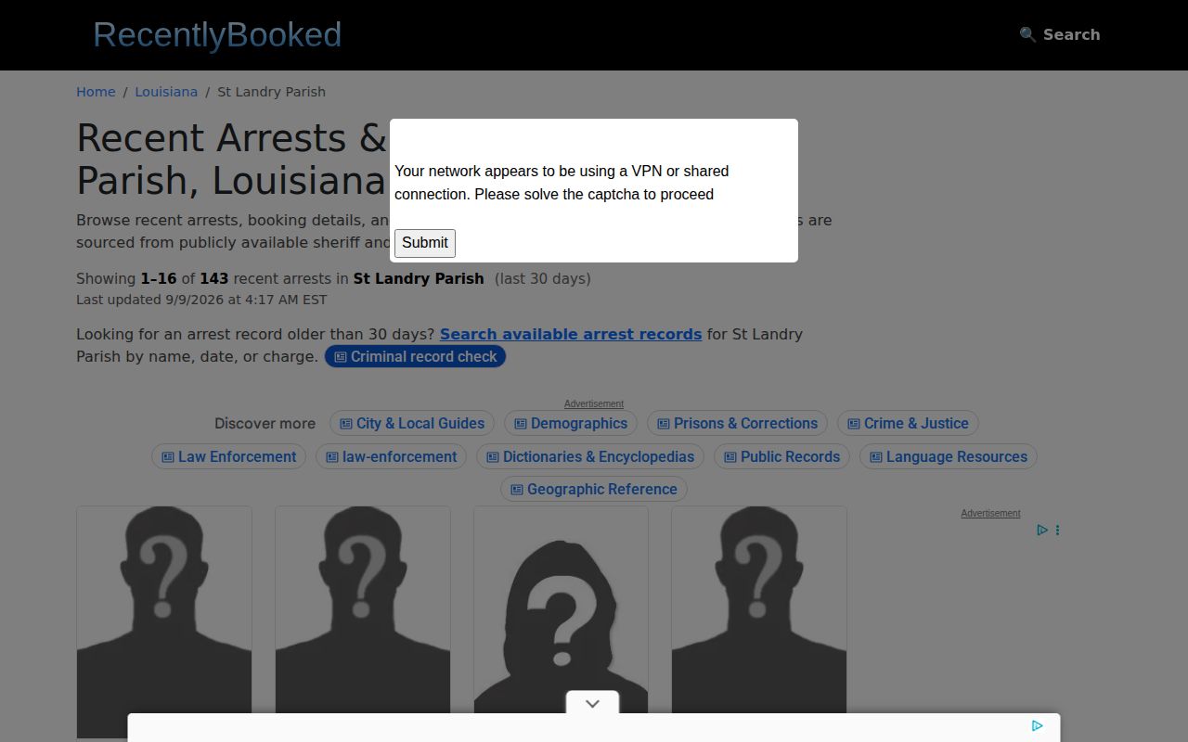Open sidebar ad options three-dot menu
Viewport: 1188px width, 742px height.
1057,531
